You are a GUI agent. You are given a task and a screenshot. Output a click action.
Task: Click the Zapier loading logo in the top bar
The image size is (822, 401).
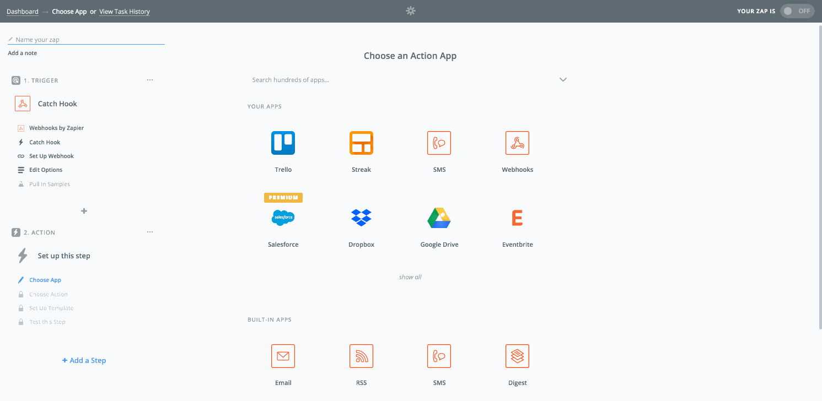pyautogui.click(x=411, y=10)
